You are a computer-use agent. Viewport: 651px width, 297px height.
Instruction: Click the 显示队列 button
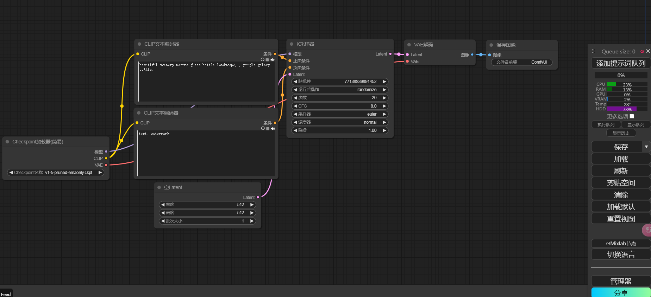(636, 124)
